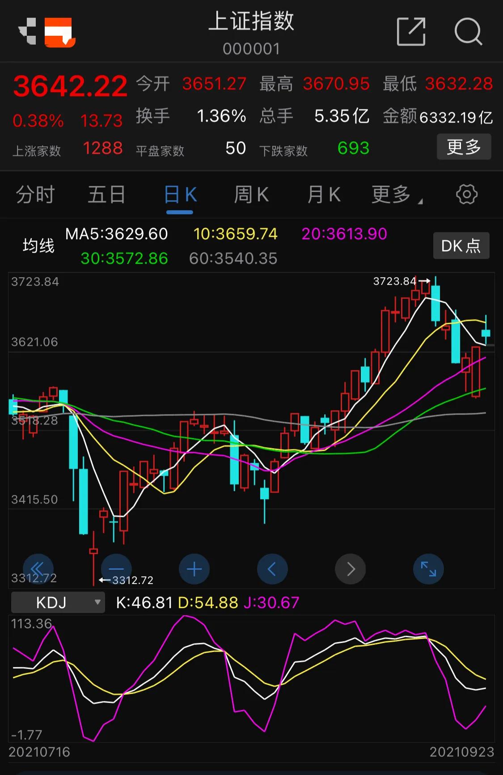Tap the 20:3613.90 moving average value
Image resolution: width=503 pixels, height=775 pixels.
[x=344, y=234]
